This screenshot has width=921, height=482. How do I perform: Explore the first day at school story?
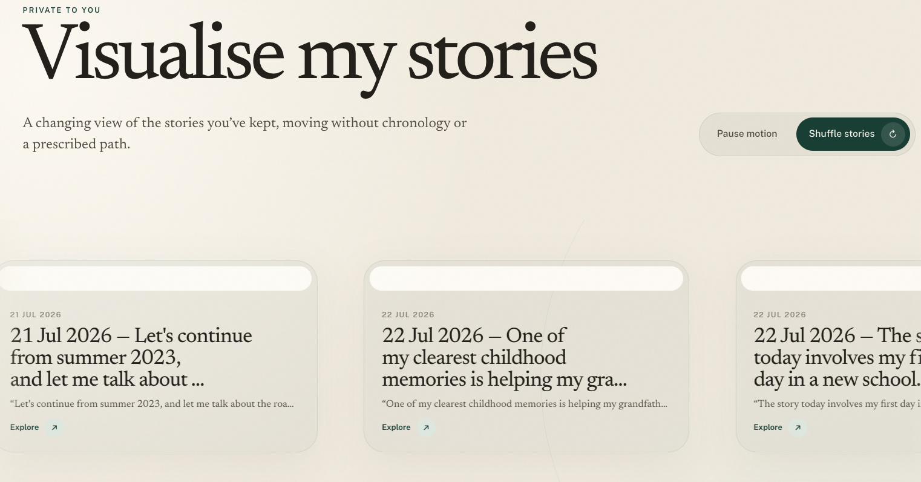click(x=780, y=428)
